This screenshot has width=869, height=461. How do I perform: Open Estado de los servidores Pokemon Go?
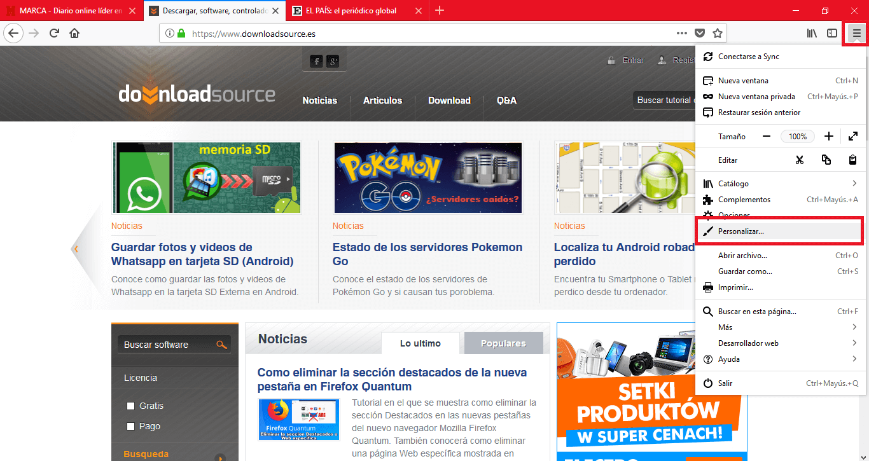pyautogui.click(x=428, y=254)
